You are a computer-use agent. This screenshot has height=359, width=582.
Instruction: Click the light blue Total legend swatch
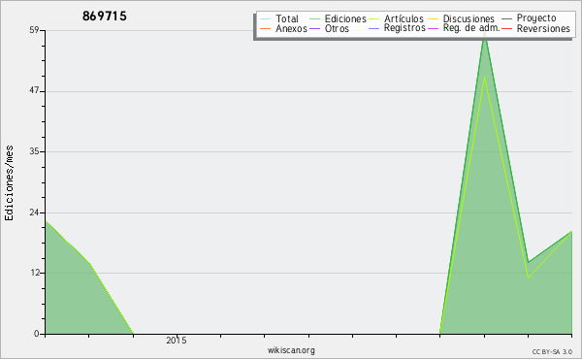(266, 19)
